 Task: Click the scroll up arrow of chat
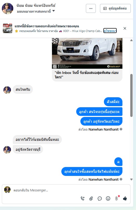pyautogui.click(x=131, y=40)
